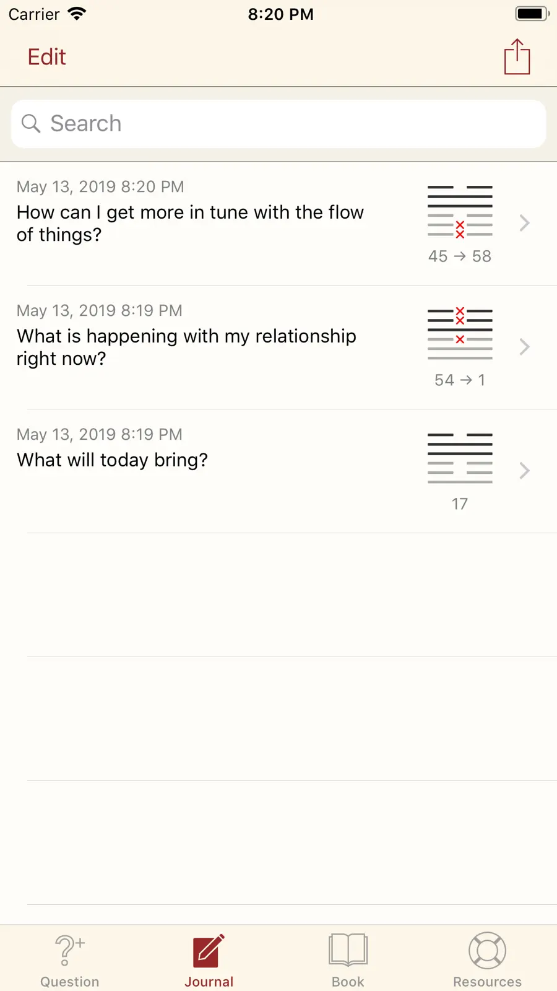Open hexagram 45 to 58 diagram

pyautogui.click(x=460, y=211)
